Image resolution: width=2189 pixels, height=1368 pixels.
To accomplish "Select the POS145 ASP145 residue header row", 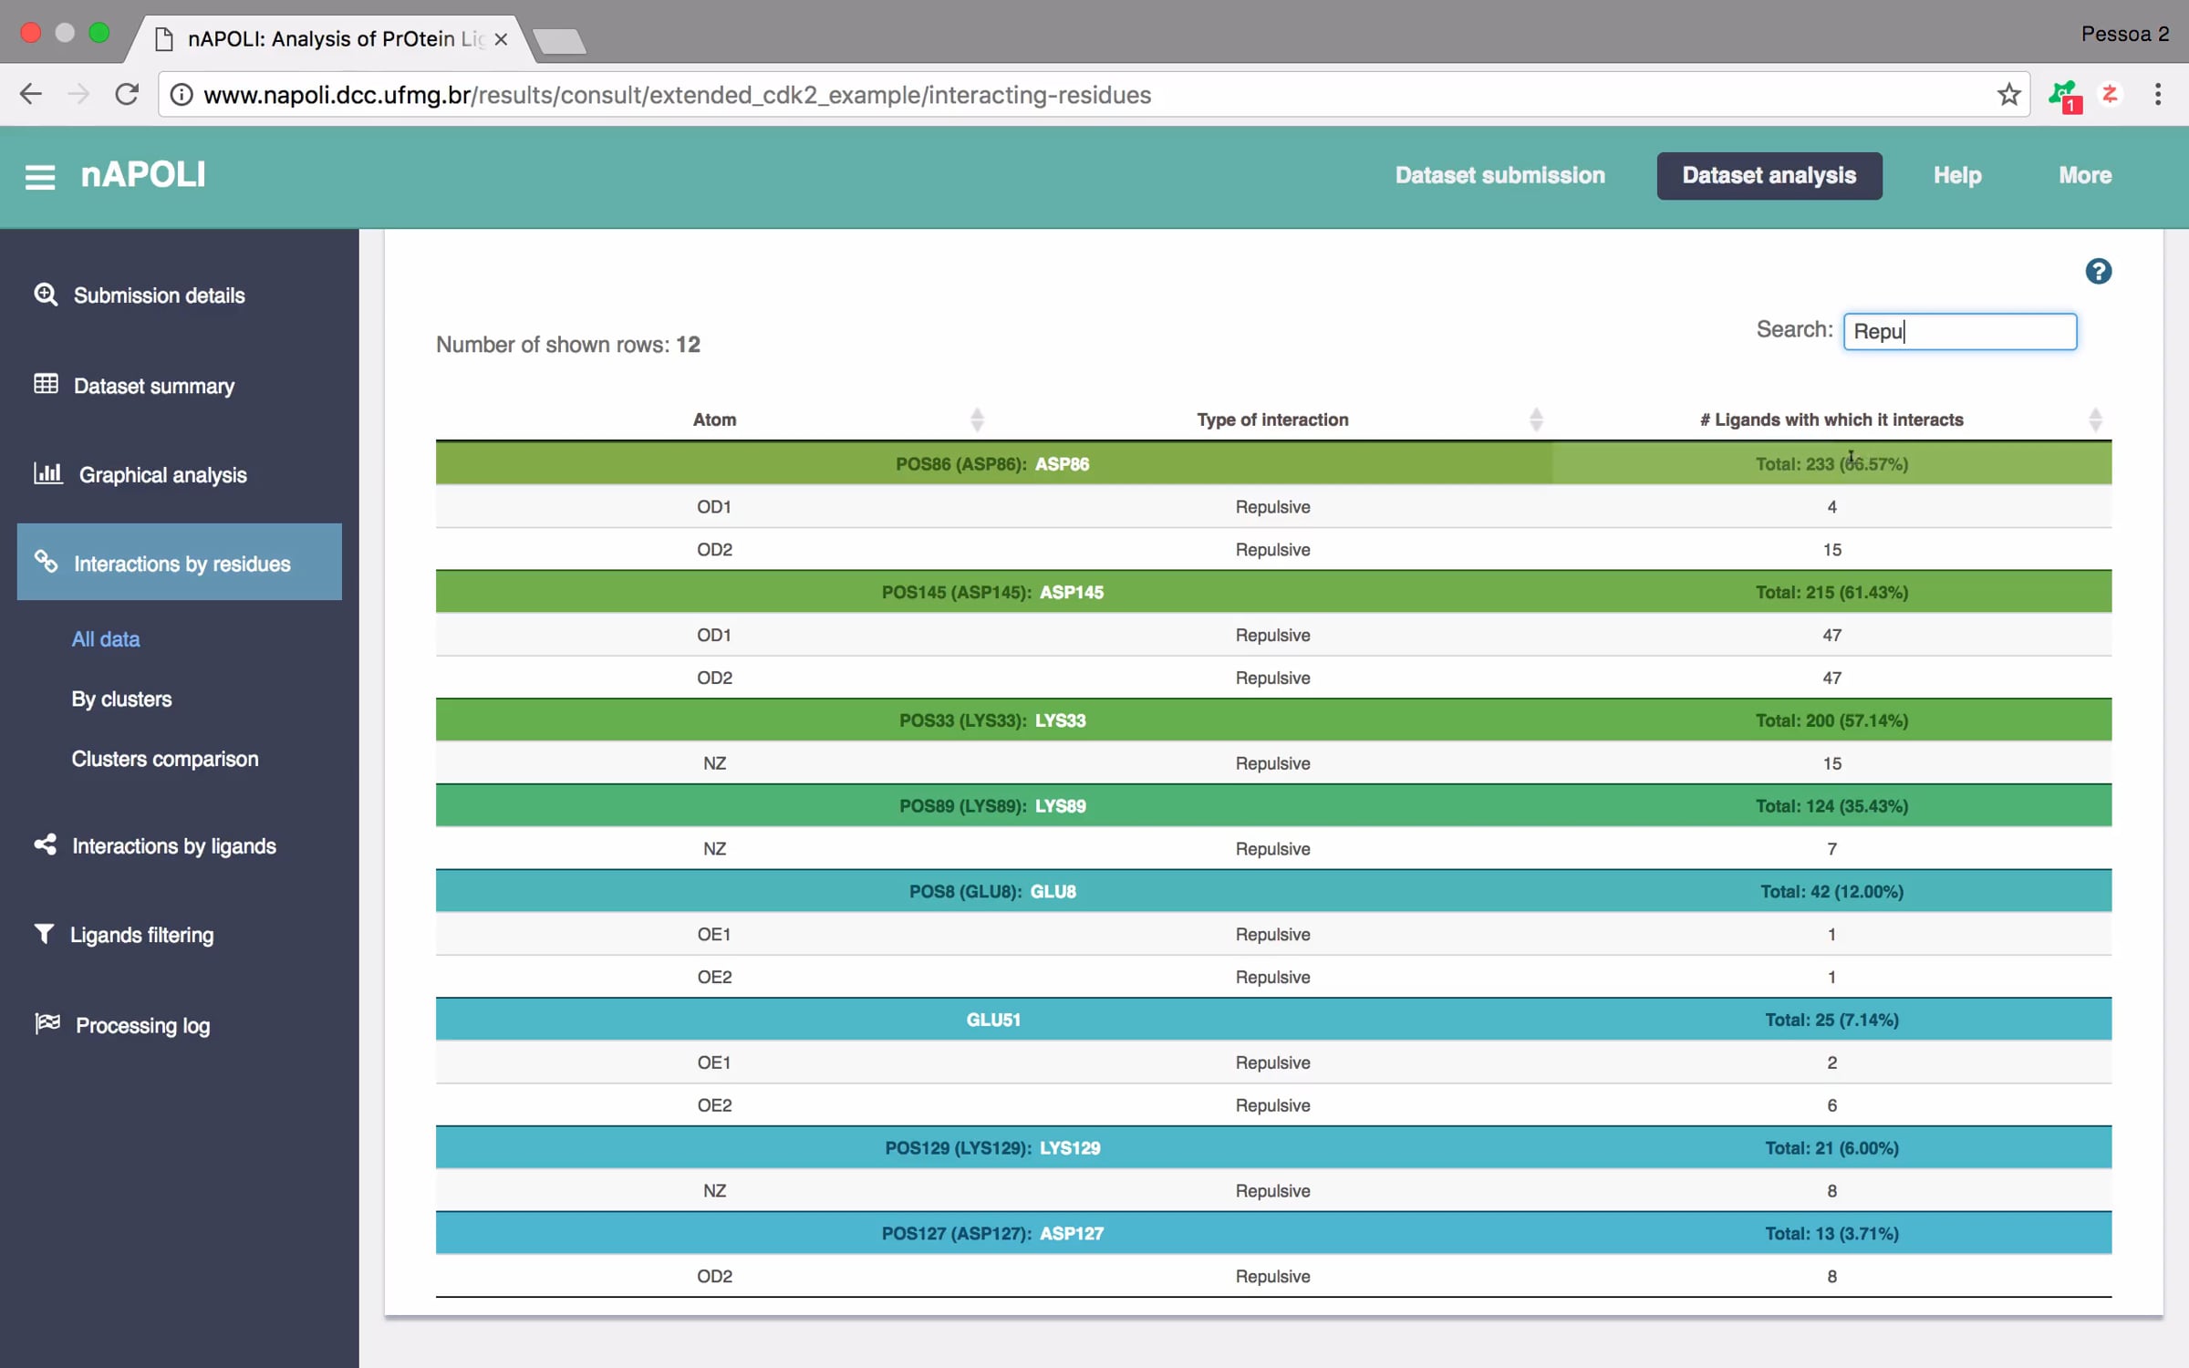I will click(x=1273, y=592).
